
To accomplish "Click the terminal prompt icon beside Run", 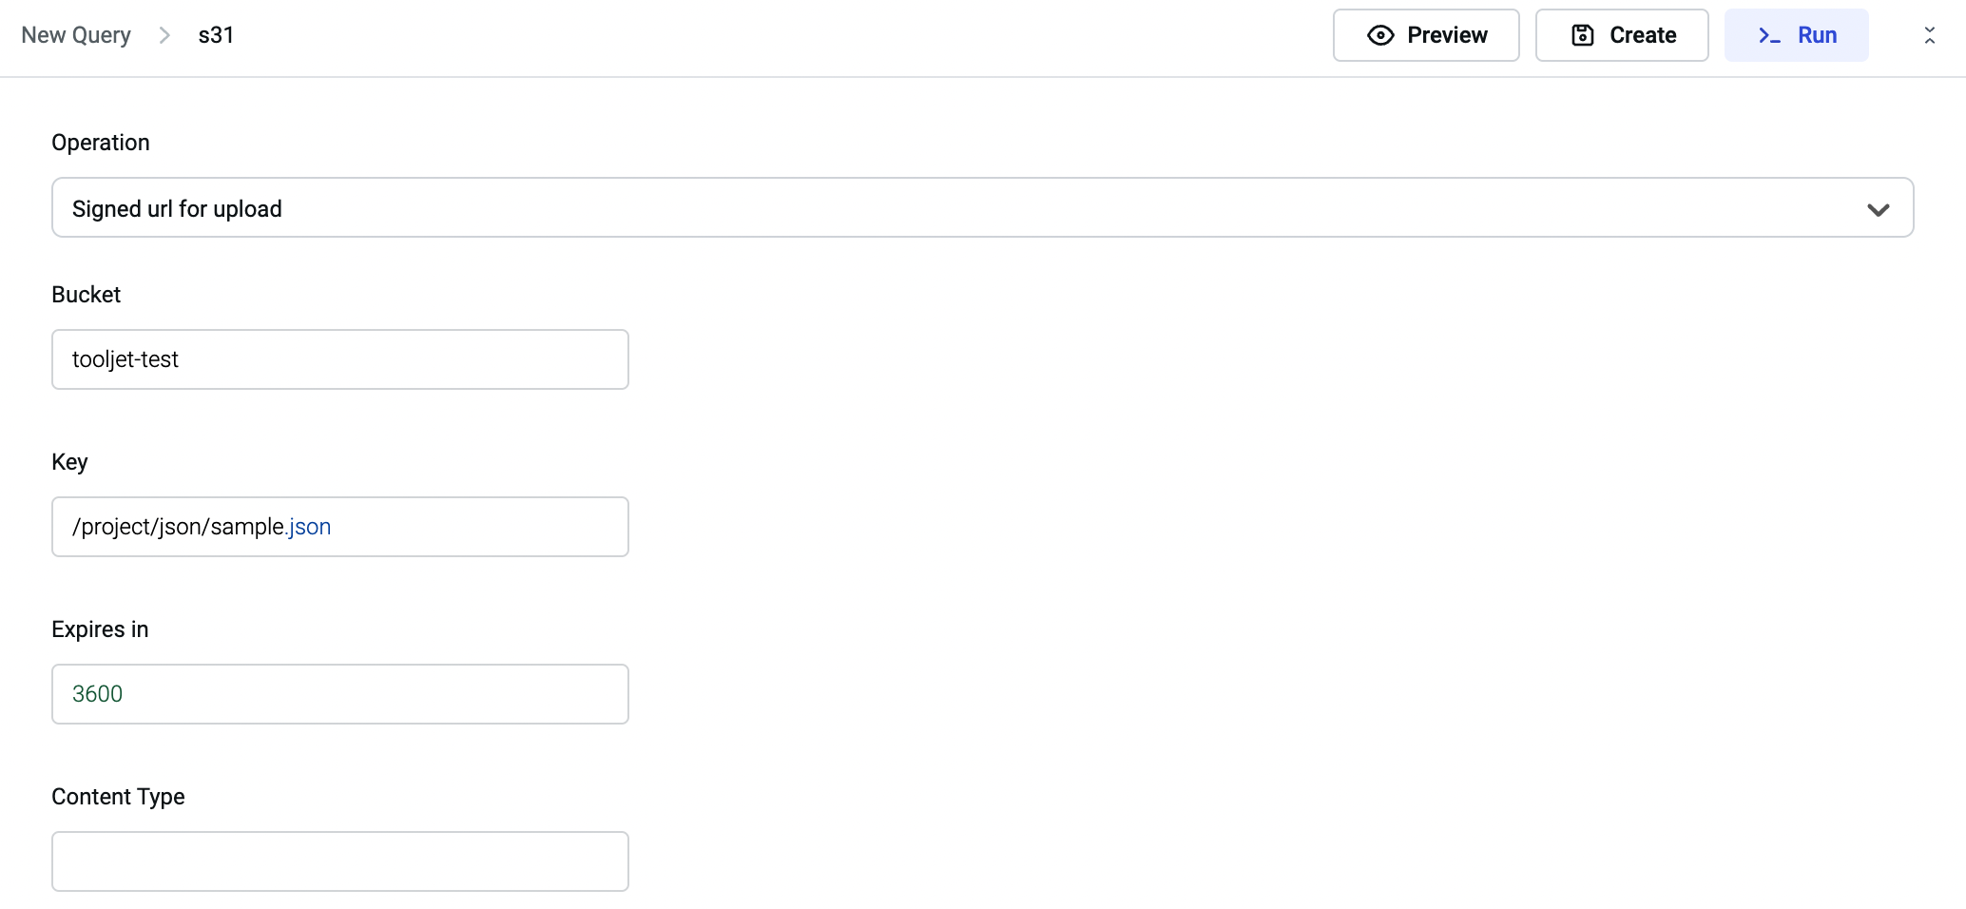I will click(x=1769, y=35).
